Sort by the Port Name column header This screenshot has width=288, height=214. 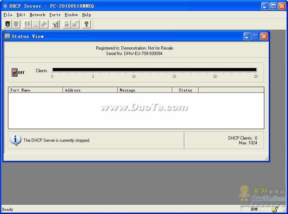pos(36,90)
